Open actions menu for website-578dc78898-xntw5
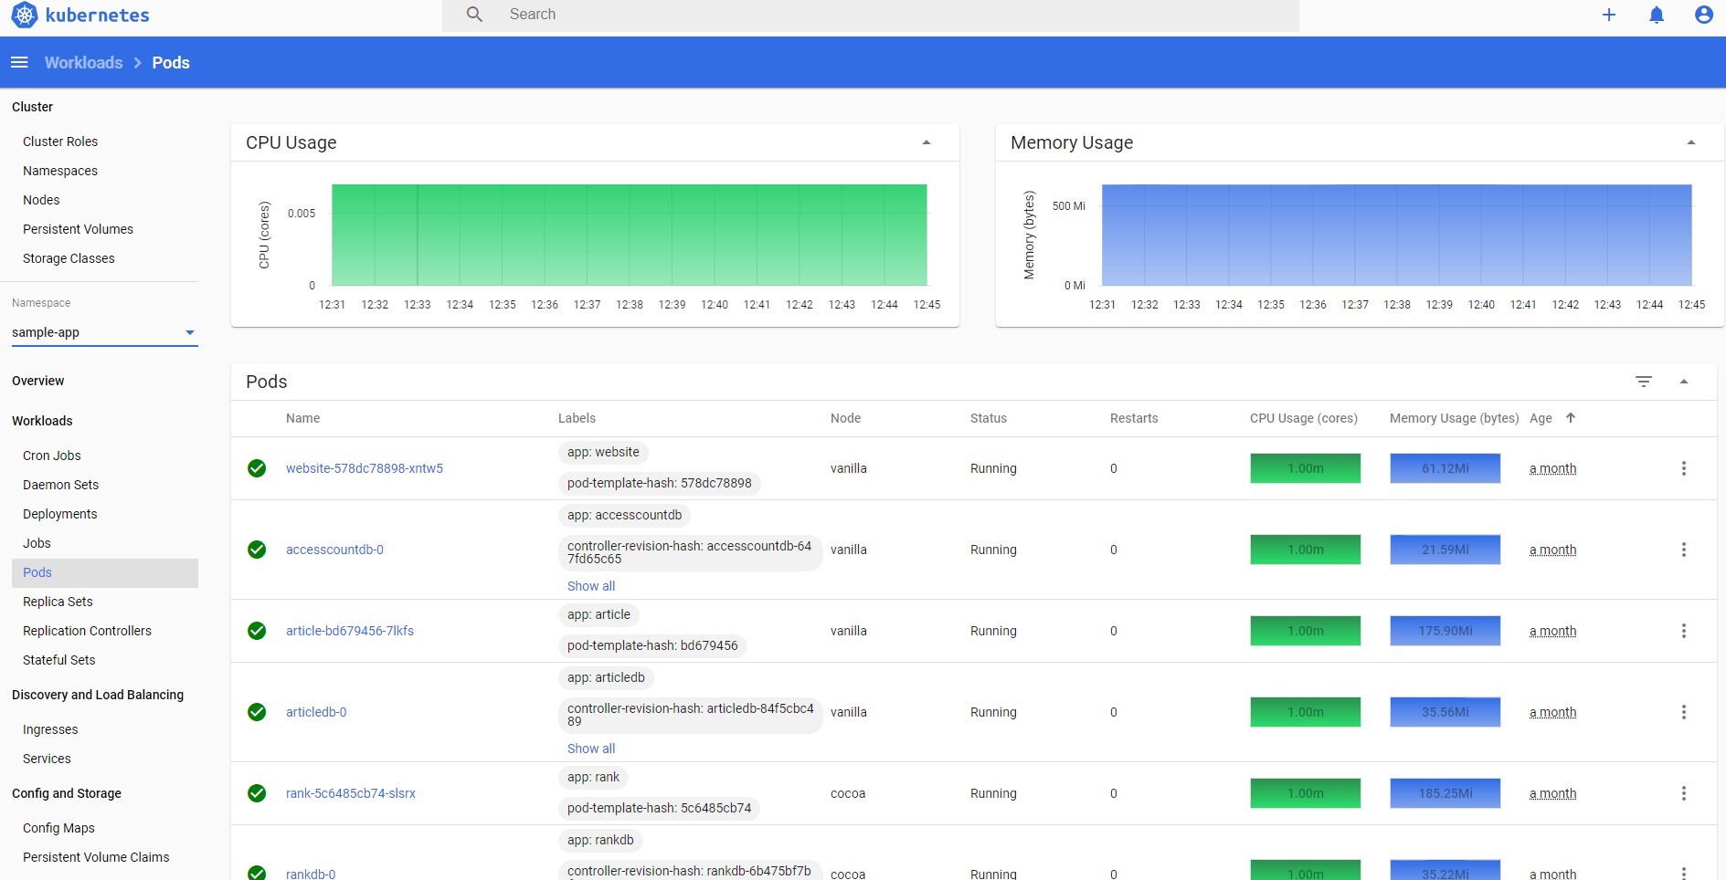Viewport: 1726px width, 880px height. pos(1684,468)
